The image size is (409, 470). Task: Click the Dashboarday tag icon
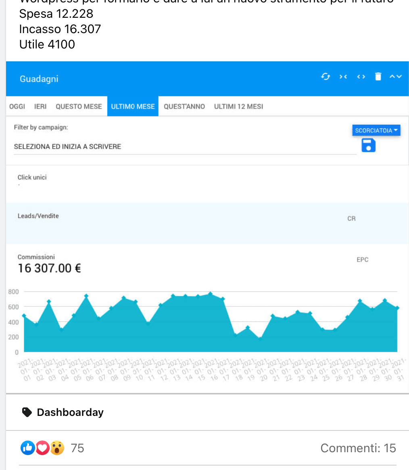point(27,412)
